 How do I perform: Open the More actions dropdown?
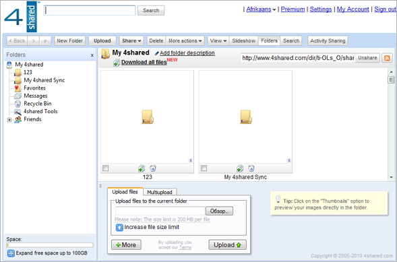coord(185,40)
